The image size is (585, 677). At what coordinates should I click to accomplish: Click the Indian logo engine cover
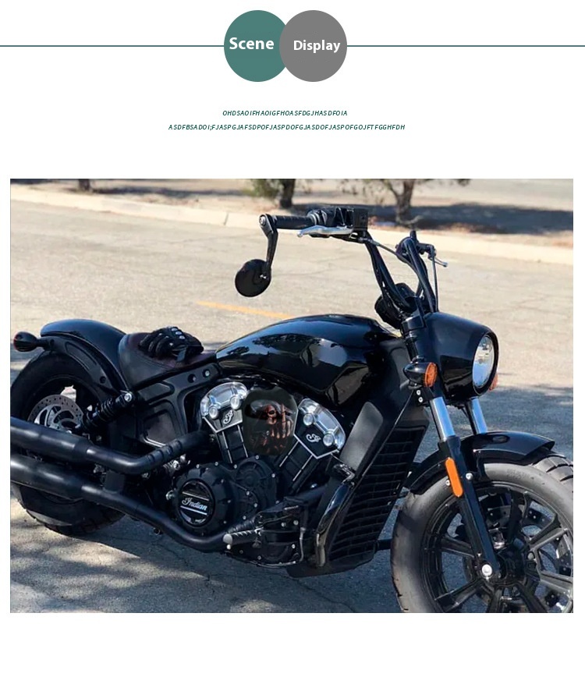[x=196, y=505]
